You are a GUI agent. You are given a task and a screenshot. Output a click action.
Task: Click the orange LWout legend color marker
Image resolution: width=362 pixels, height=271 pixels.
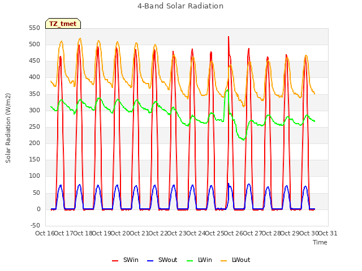224,261
